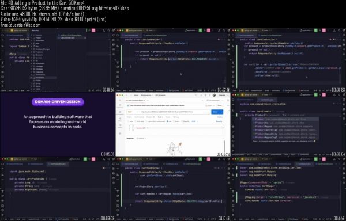Viewport: 346px width, 221px height.
Task: Choose ProductRepository in the autocomplete popup
Action: (x=285, y=134)
